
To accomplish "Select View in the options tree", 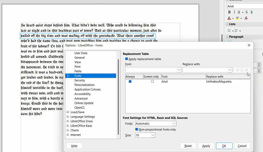I will [x=78, y=62].
